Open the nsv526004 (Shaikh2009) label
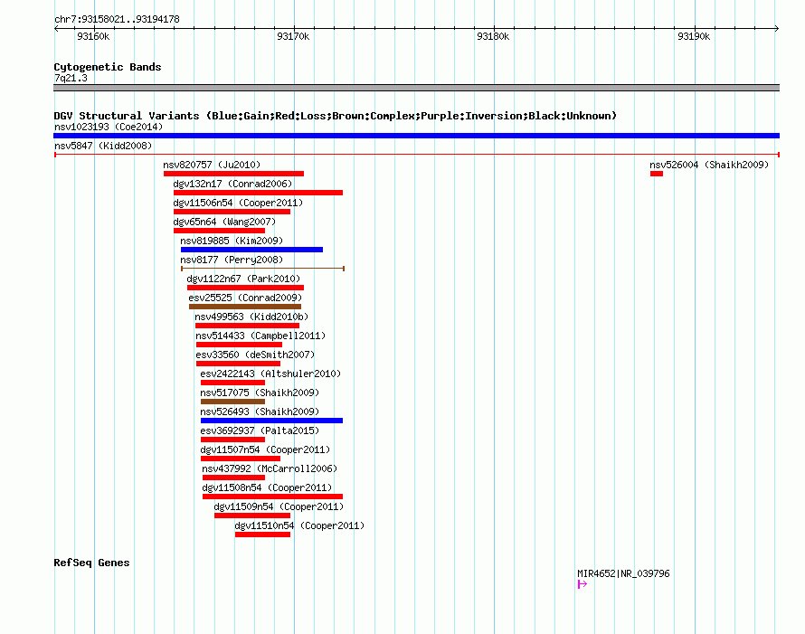 709,165
